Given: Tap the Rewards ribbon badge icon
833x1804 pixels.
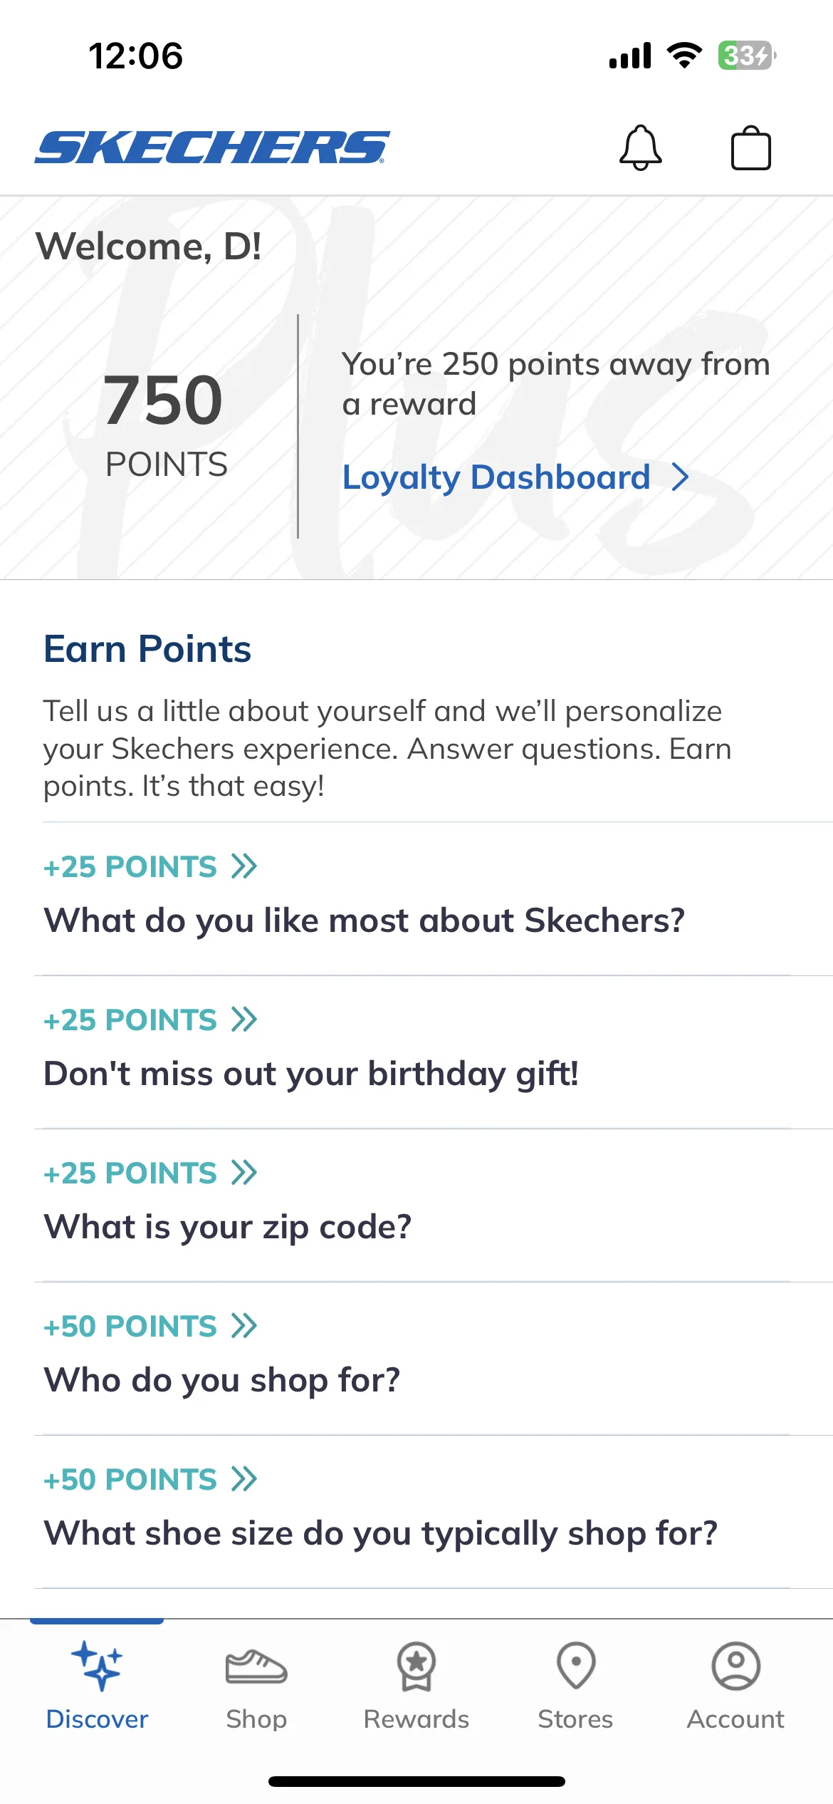Looking at the screenshot, I should point(416,1666).
